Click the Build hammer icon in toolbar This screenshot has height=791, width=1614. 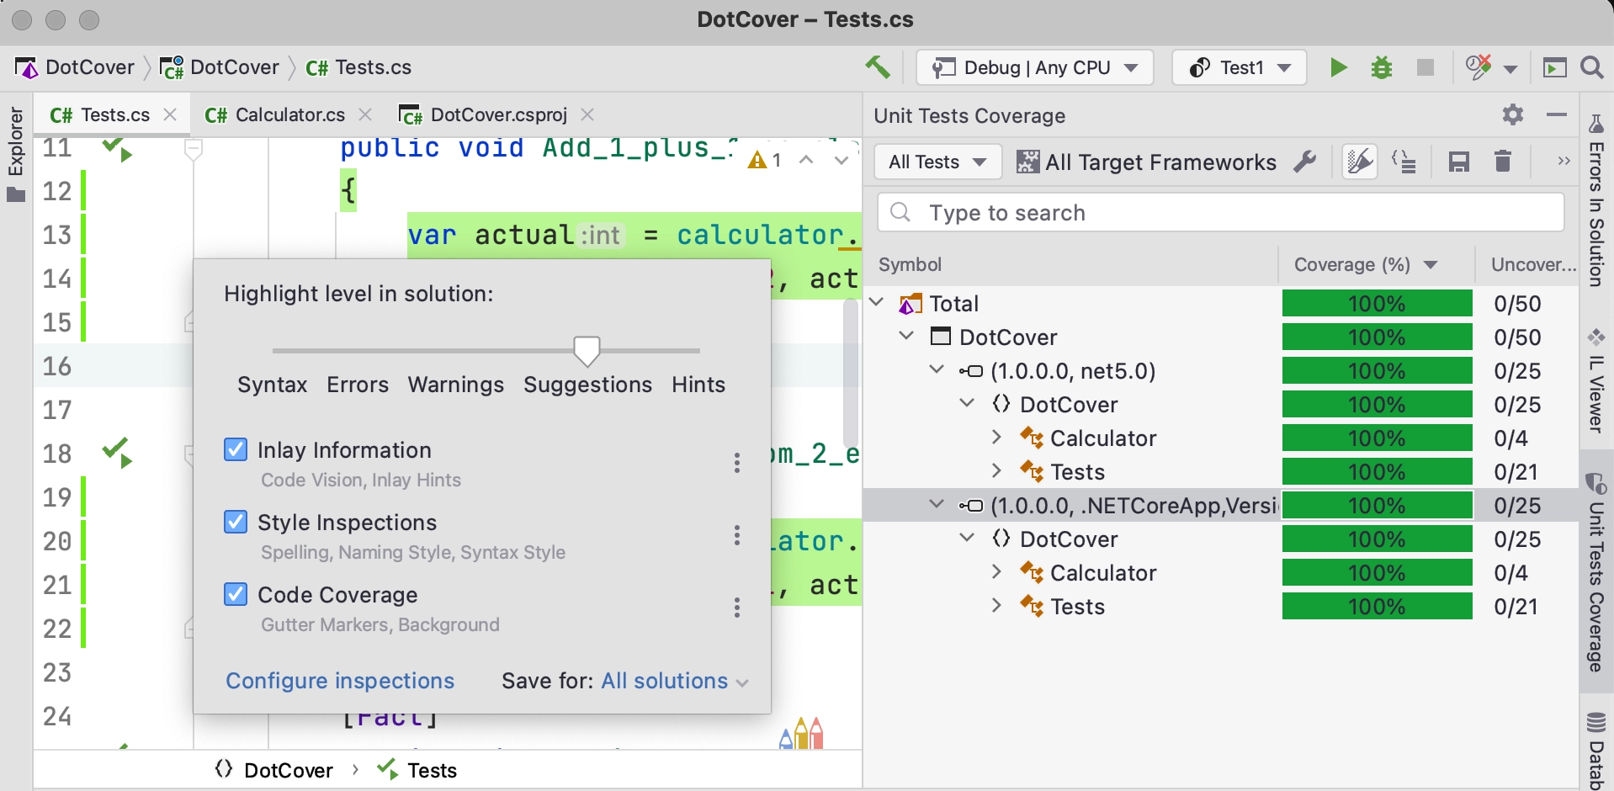pyautogui.click(x=878, y=67)
